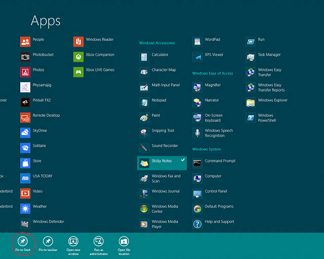
Task: Click the Pin to Start button
Action: click(x=22, y=244)
